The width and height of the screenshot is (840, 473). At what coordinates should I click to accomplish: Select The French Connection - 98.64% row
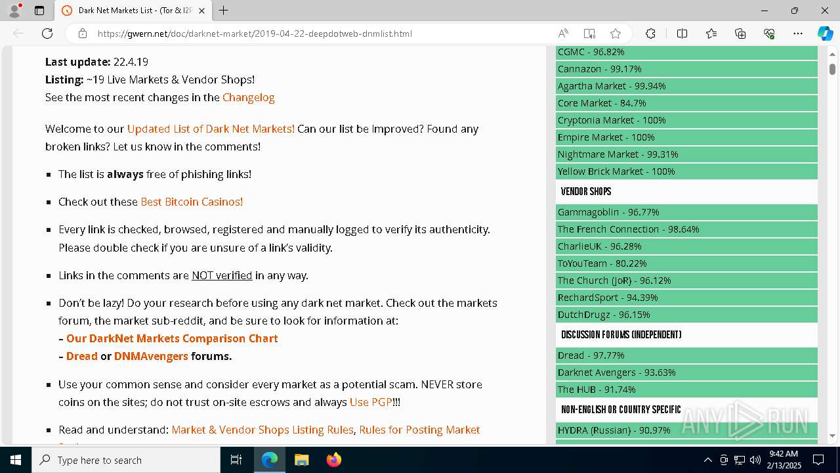[x=686, y=229]
